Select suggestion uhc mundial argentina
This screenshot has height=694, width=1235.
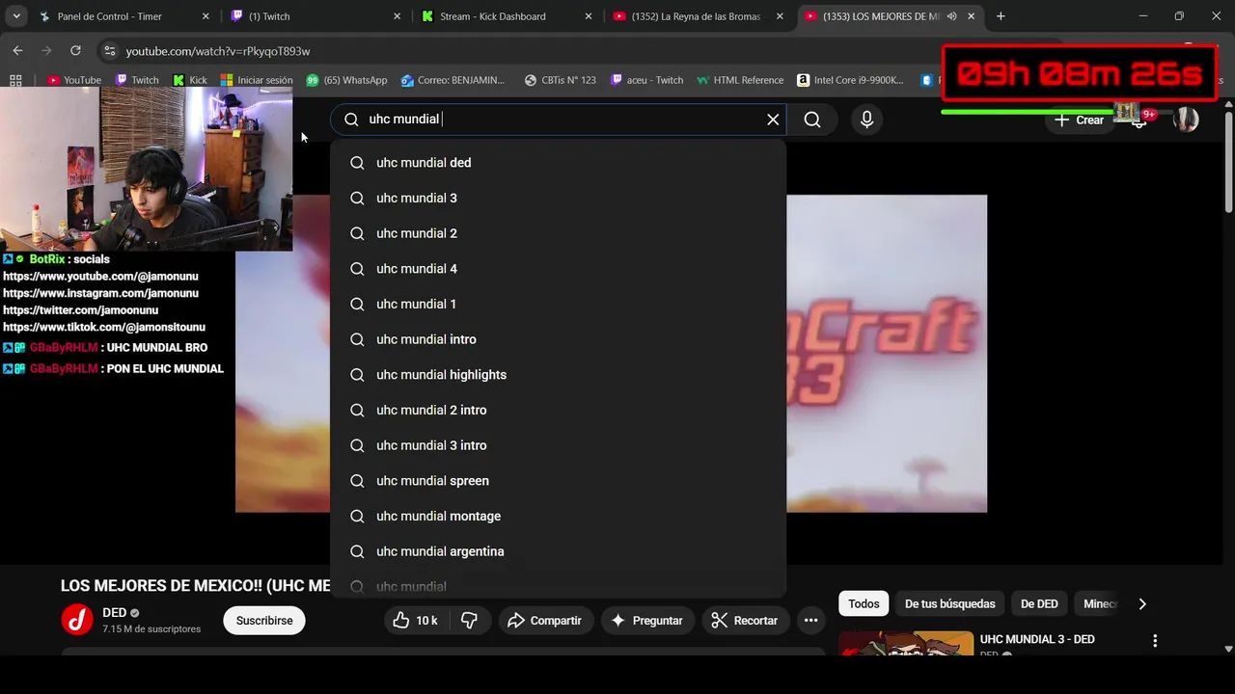click(x=558, y=551)
